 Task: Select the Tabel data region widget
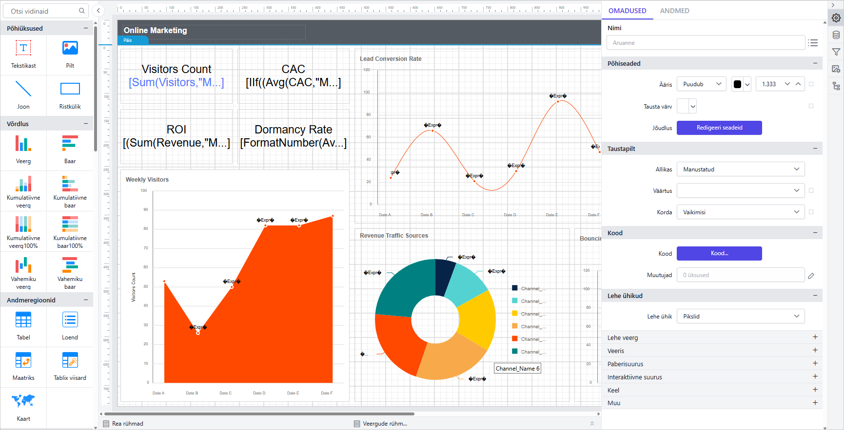pyautogui.click(x=23, y=326)
